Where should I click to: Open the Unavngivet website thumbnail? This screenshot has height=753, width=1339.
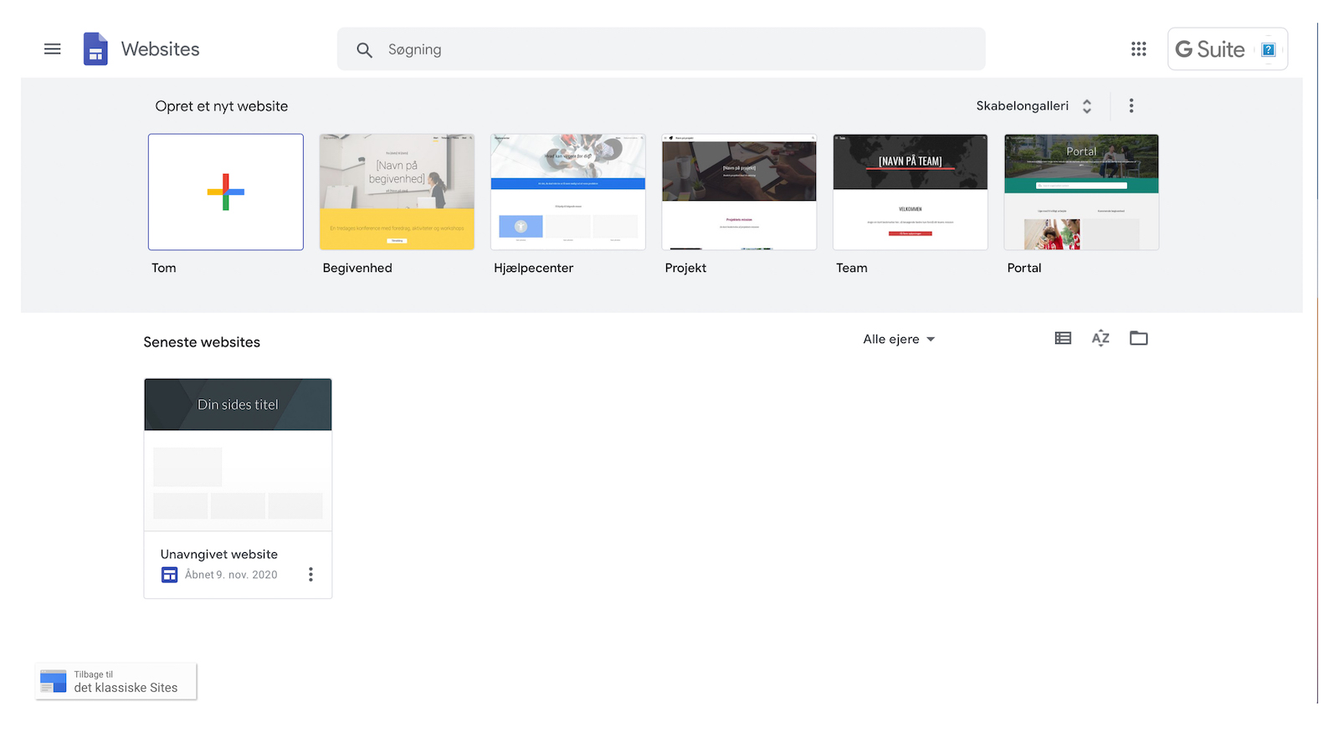[238, 456]
